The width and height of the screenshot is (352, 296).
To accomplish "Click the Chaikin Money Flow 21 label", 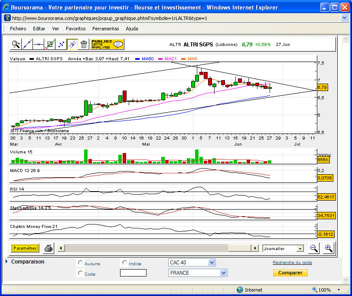I will pyautogui.click(x=34, y=226).
